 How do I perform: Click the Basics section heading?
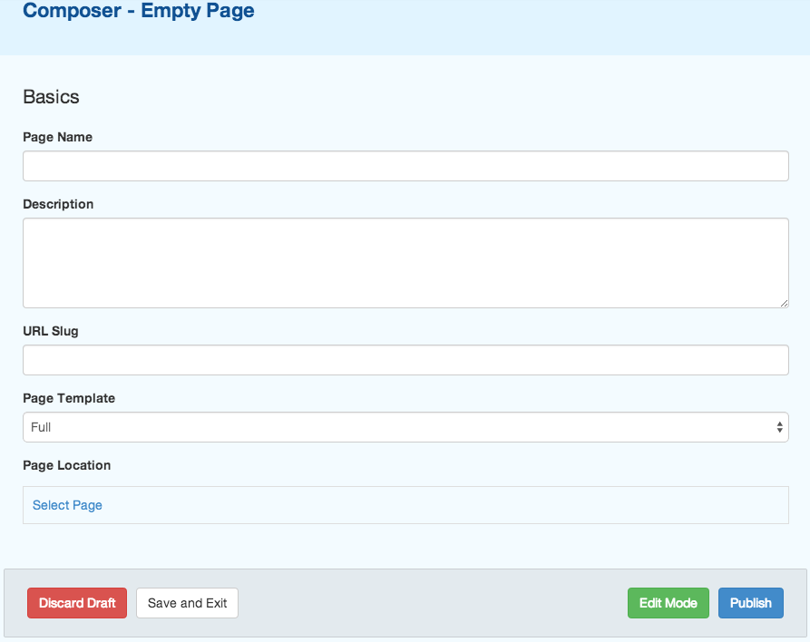point(51,97)
